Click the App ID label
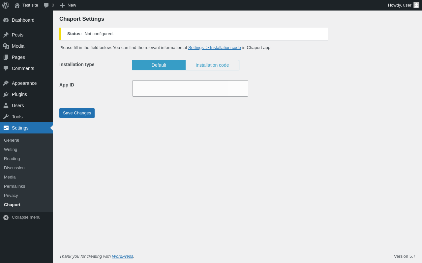The height and width of the screenshot is (263, 422). tap(67, 85)
